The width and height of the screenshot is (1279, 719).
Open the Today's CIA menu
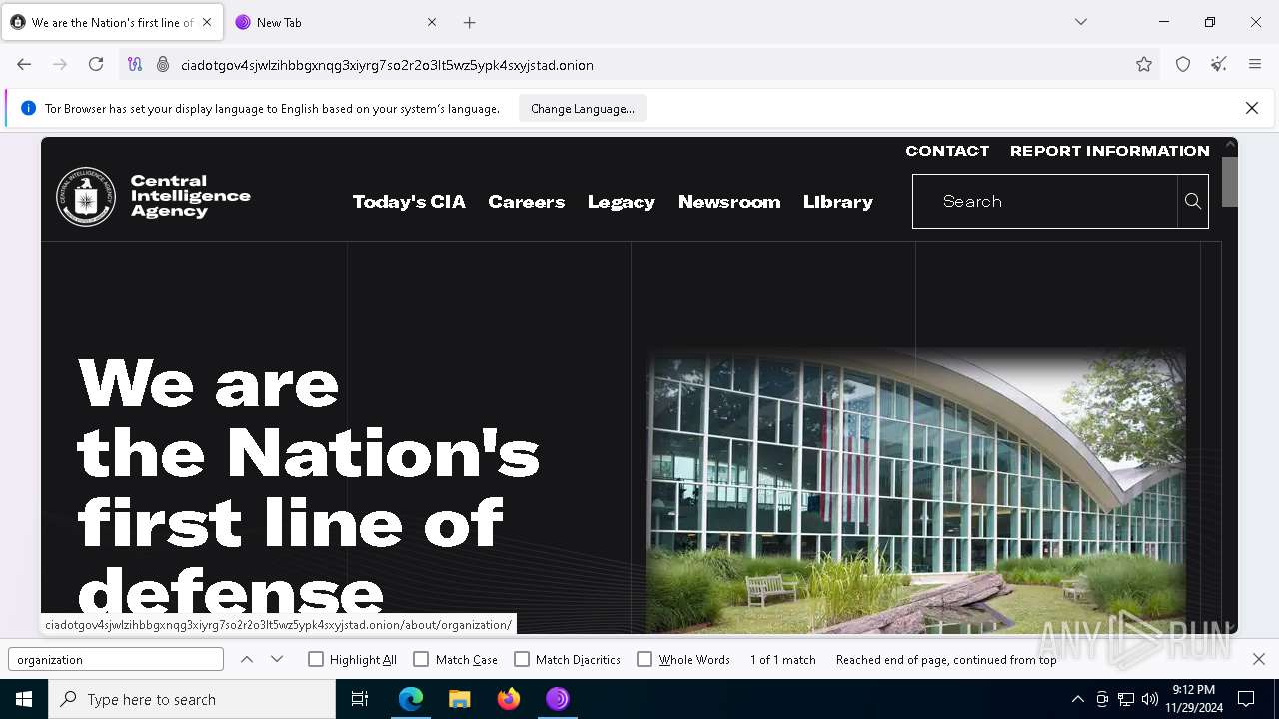pos(409,202)
